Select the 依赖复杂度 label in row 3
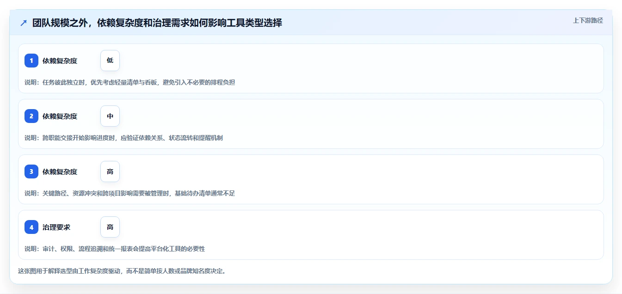This screenshot has height=294, width=622. coord(60,171)
